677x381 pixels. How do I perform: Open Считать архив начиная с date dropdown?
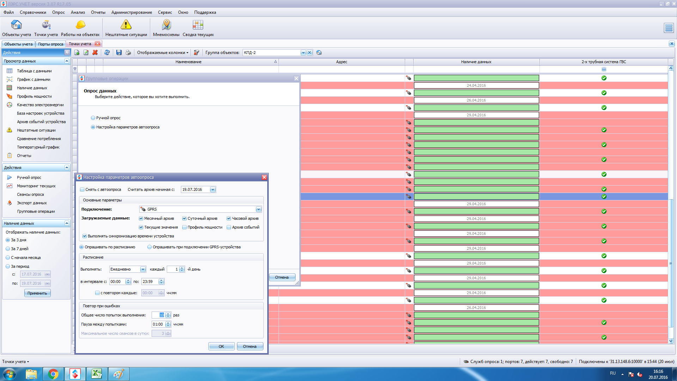[x=213, y=189]
